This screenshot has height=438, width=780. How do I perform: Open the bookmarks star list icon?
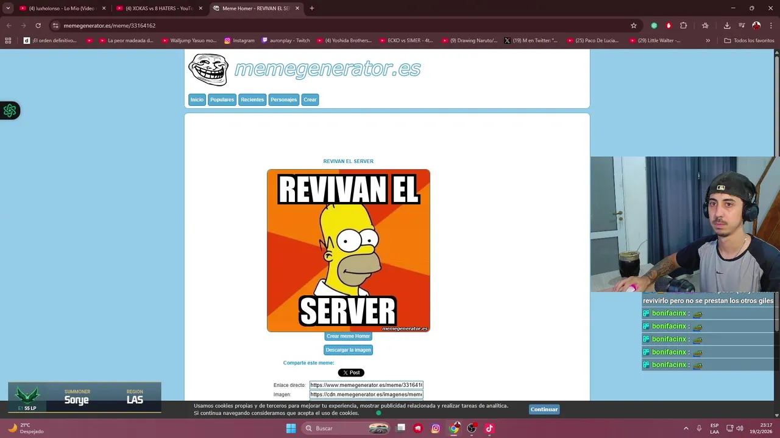pos(705,26)
